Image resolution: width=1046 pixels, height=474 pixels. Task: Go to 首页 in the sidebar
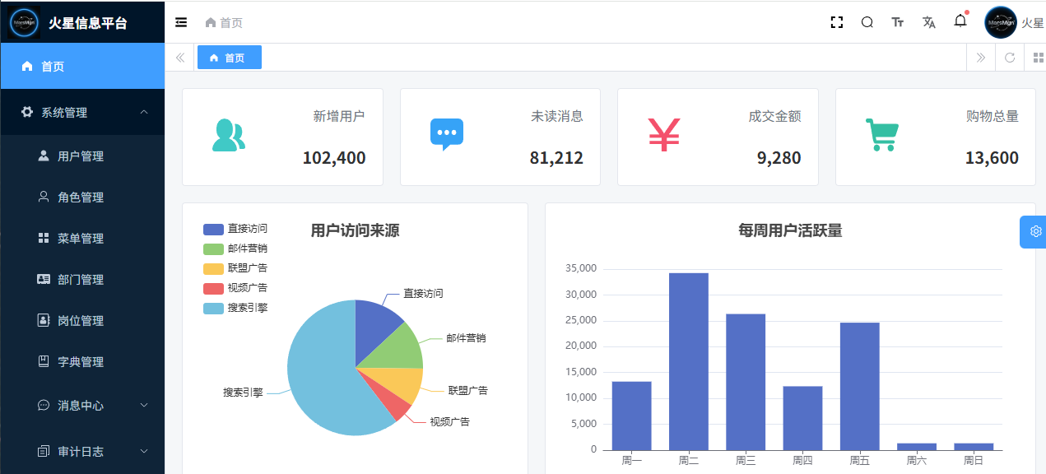82,66
